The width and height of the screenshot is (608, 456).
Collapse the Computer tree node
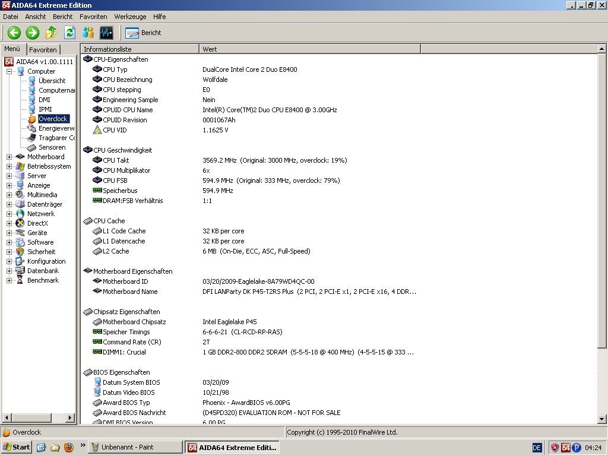coord(9,71)
